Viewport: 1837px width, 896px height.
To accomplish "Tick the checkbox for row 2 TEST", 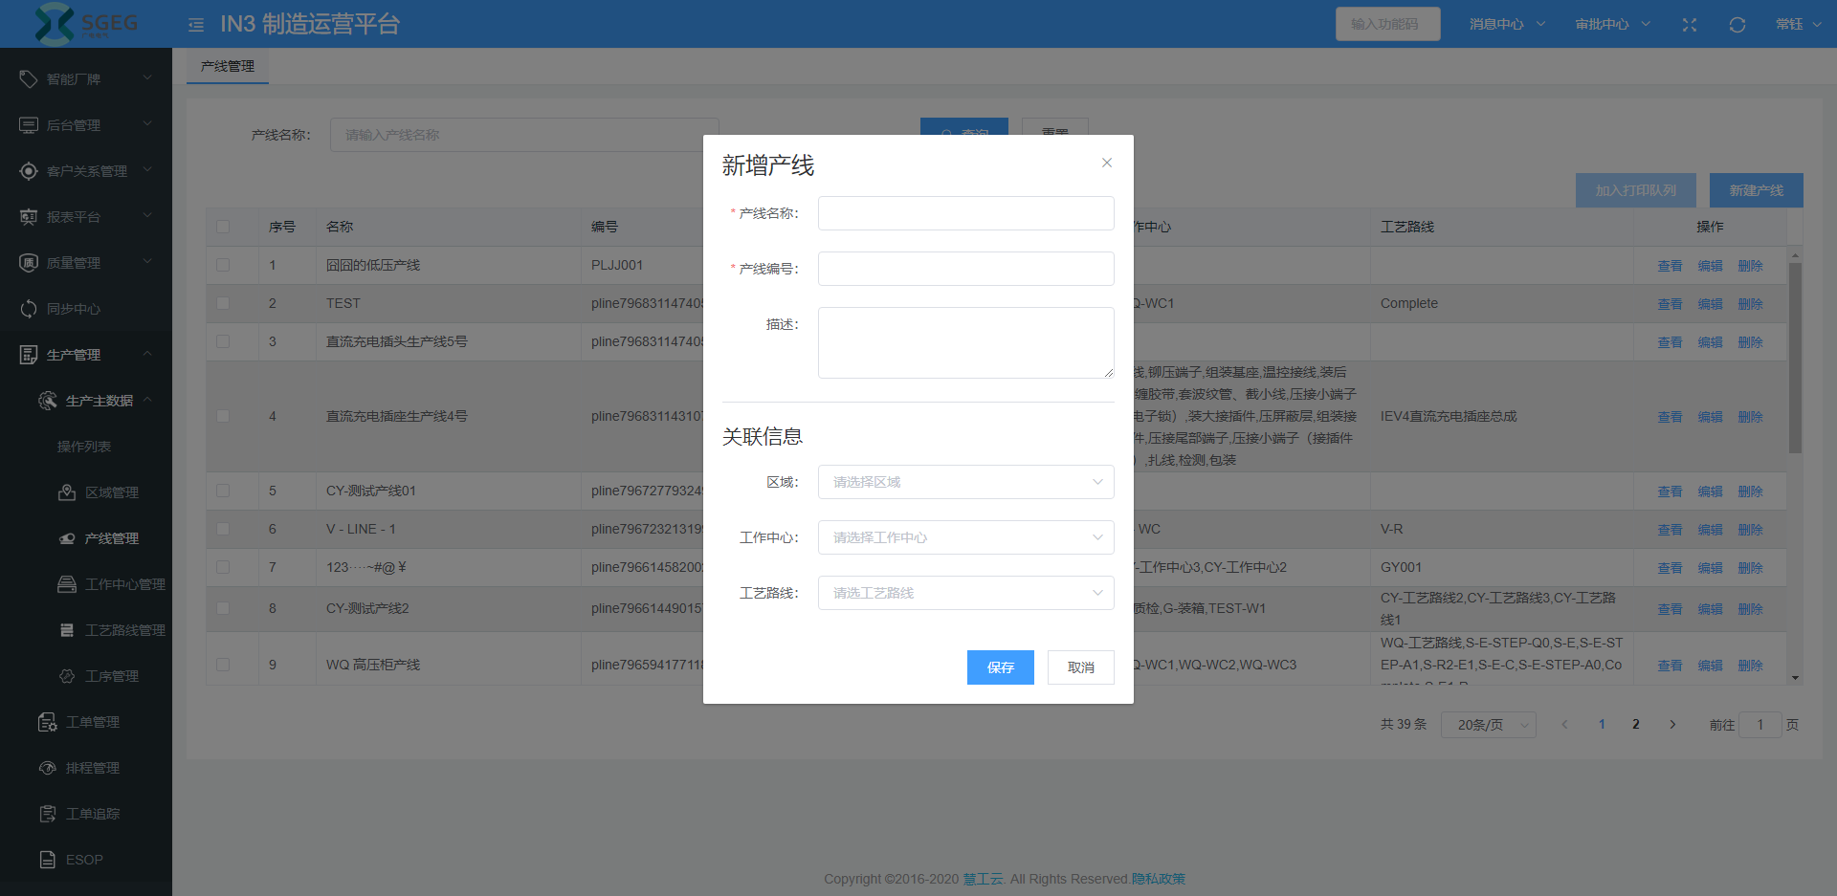I will click(x=223, y=303).
